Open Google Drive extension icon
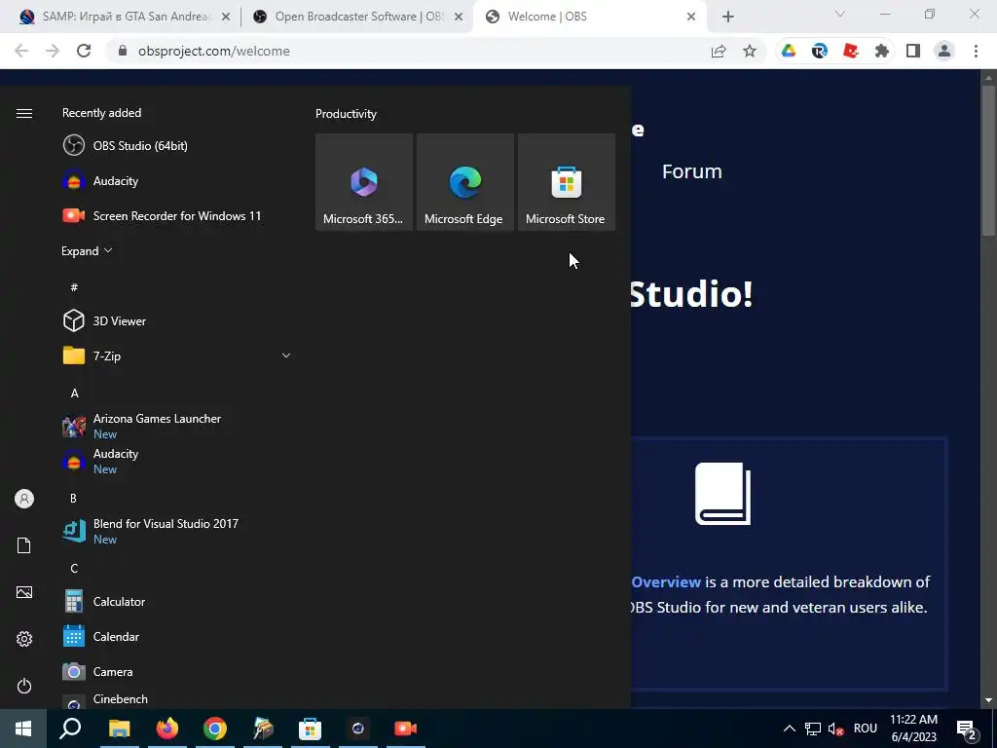Viewport: 997px width, 748px height. (x=789, y=51)
